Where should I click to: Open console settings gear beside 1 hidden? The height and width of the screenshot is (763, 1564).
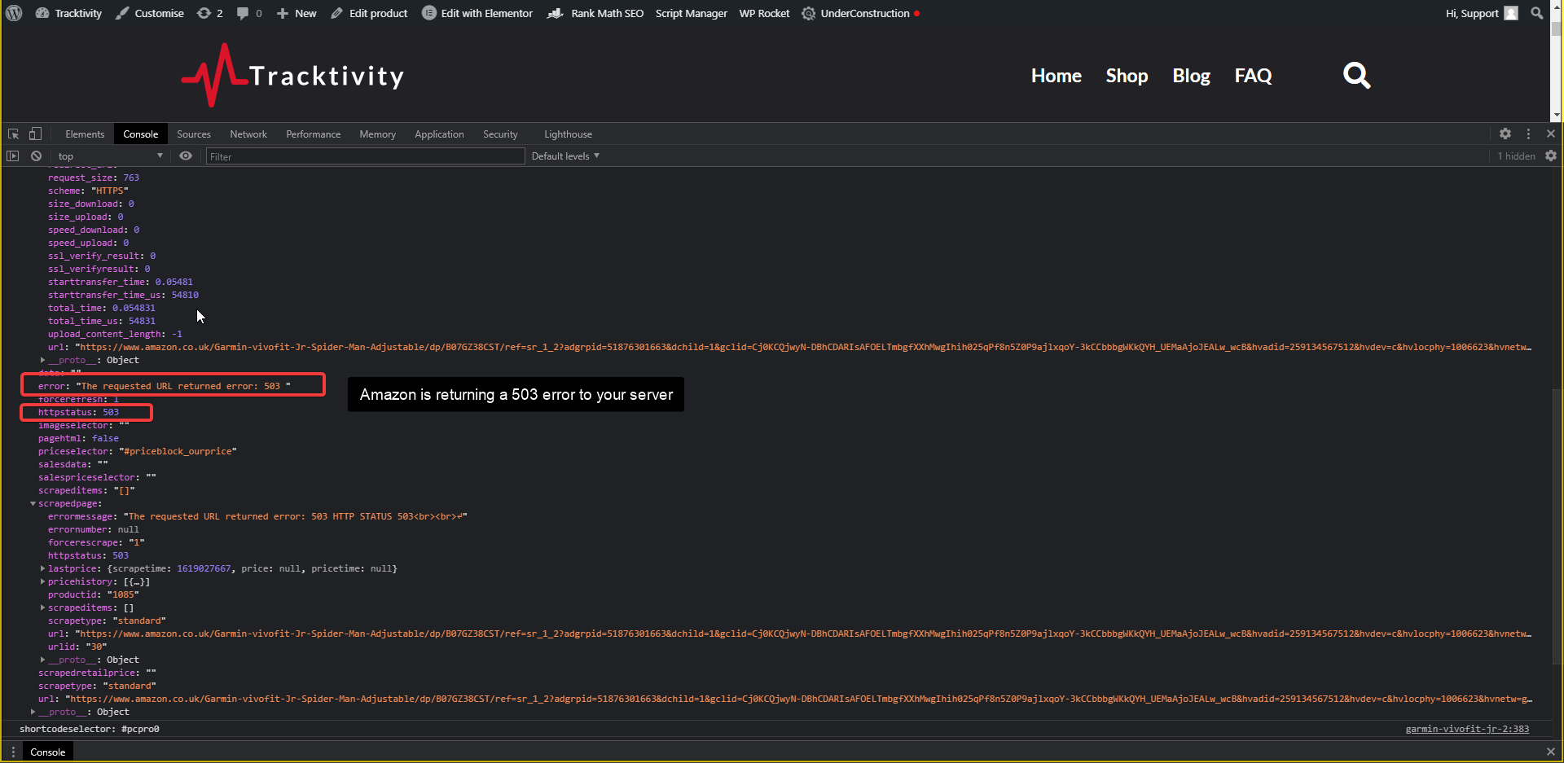click(x=1551, y=156)
